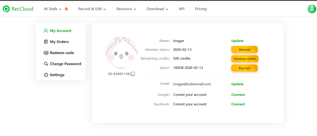The height and width of the screenshot is (136, 317).
Task: Click the Facebook Connet your account text
Action: click(190, 104)
